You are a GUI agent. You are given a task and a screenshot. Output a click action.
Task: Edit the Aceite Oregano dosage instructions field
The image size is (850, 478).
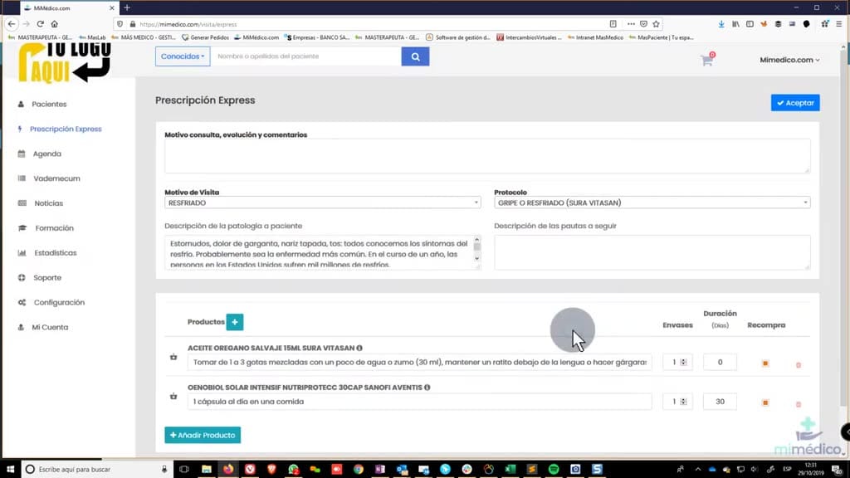pyautogui.click(x=419, y=362)
